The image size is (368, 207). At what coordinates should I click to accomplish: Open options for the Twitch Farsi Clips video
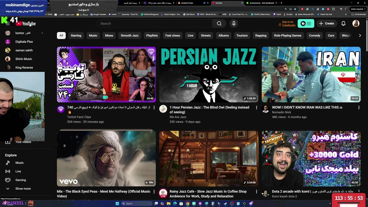[x=154, y=108]
